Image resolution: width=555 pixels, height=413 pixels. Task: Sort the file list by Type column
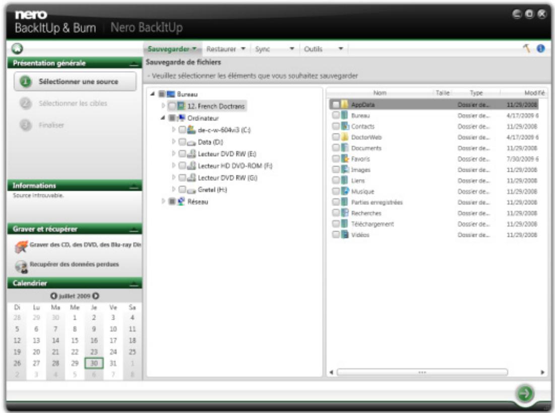[476, 93]
